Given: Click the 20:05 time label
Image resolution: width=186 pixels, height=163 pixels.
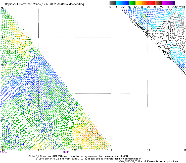Looking at the screenshot, I should pos(66,152).
